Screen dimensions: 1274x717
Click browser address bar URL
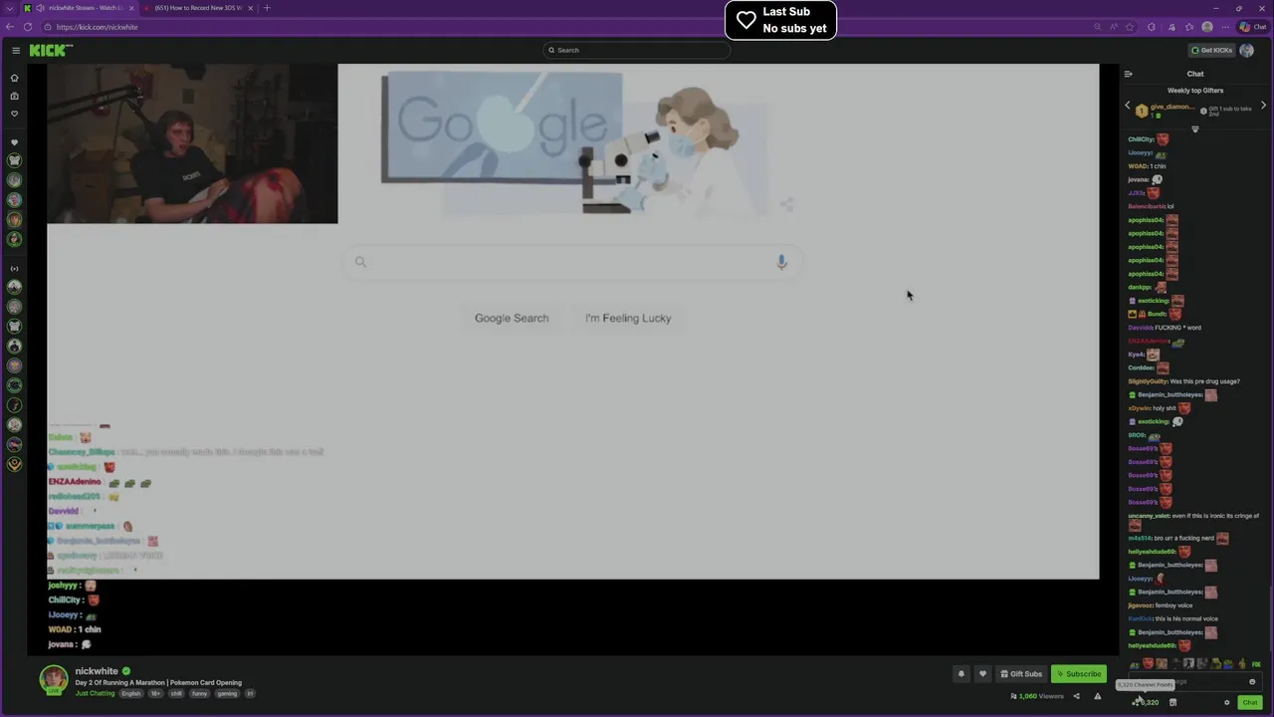[x=98, y=27]
